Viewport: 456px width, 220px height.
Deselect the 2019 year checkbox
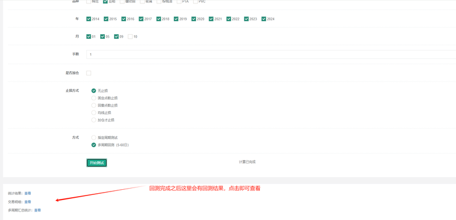pos(176,19)
